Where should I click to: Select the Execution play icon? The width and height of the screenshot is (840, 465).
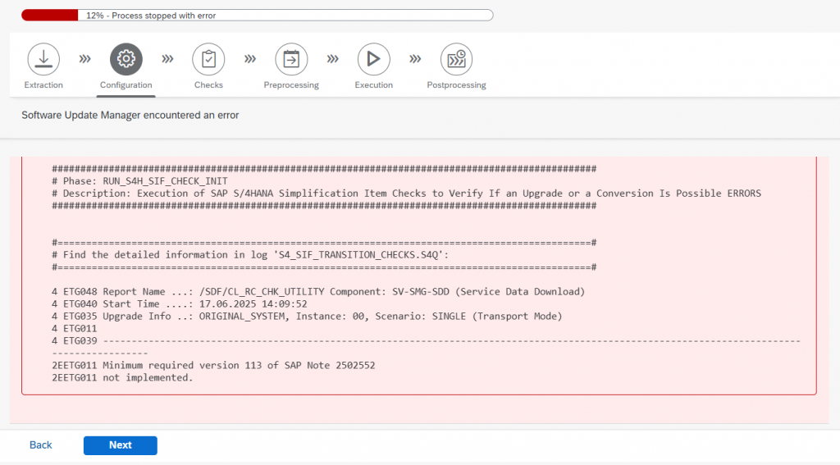(373, 59)
